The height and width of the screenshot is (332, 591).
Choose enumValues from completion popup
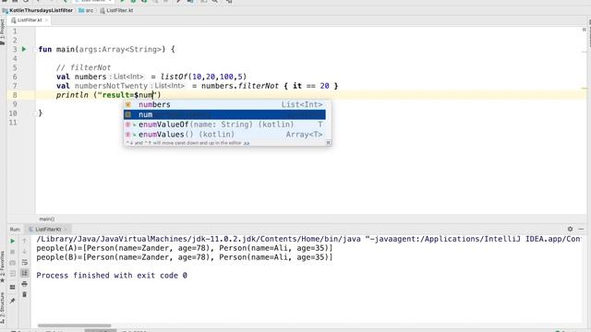[x=224, y=135]
